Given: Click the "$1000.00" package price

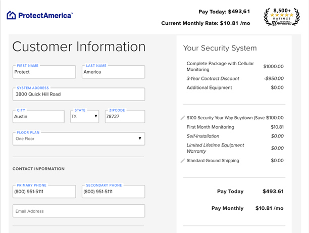Looking at the screenshot, I should (x=274, y=67).
